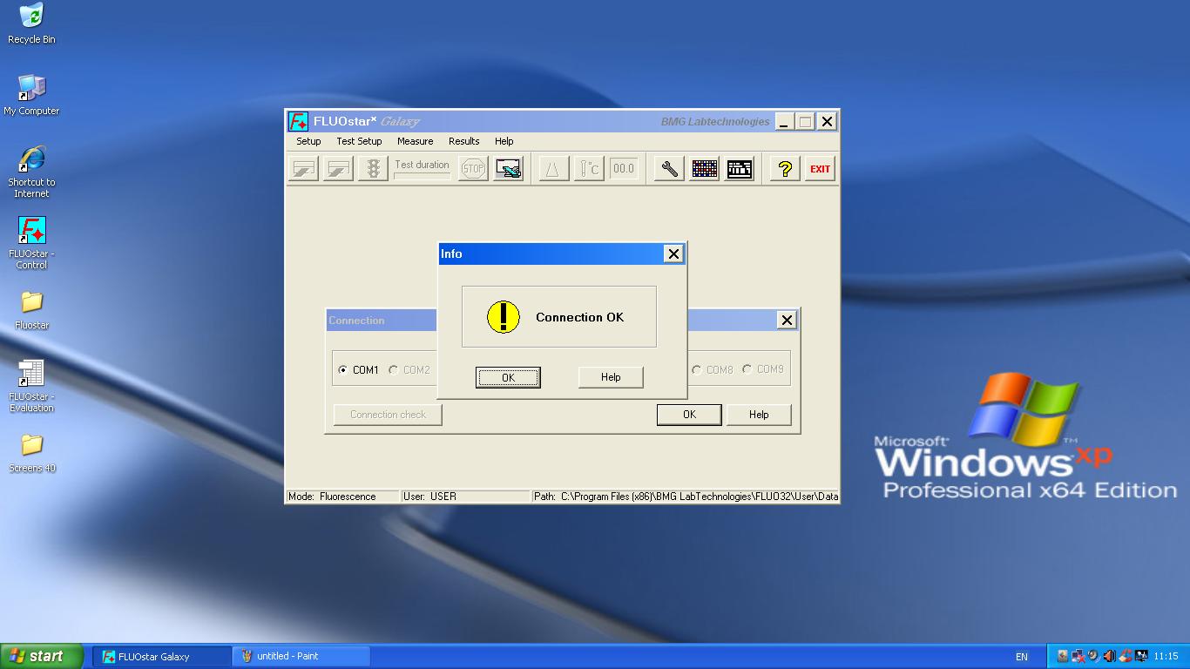Screen dimensions: 1190x669
Task: Switch to untitled - Paint taskbar item
Action: (x=301, y=656)
